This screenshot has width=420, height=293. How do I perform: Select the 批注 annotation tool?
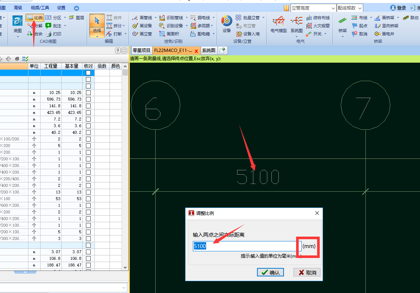(53, 26)
